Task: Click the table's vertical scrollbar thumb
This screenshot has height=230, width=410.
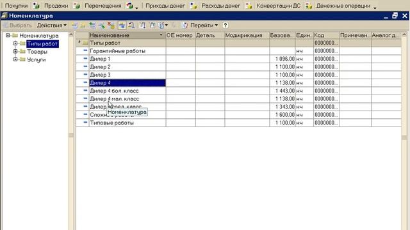Action: 404,137
